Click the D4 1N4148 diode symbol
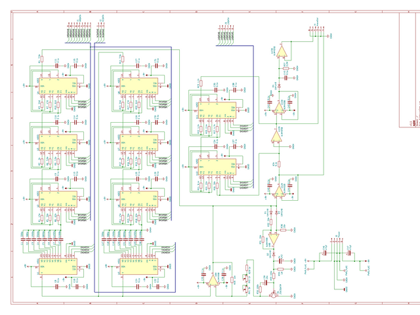 pos(279,86)
